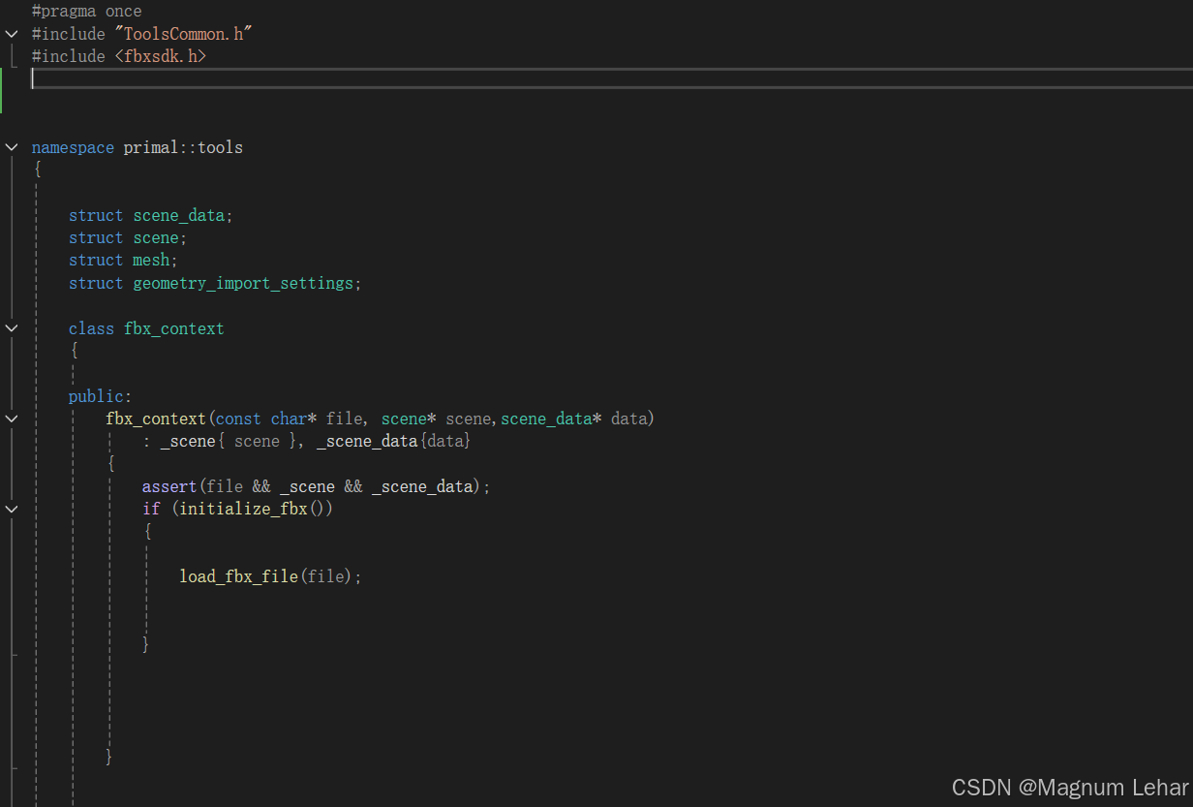Click the "assert" call

coord(169,486)
